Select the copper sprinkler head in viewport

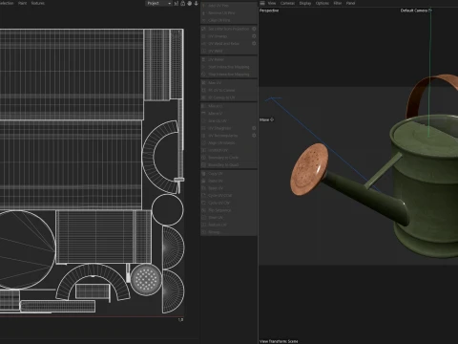tap(309, 169)
